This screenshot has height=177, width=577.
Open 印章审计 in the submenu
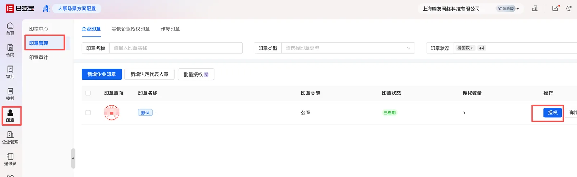39,58
